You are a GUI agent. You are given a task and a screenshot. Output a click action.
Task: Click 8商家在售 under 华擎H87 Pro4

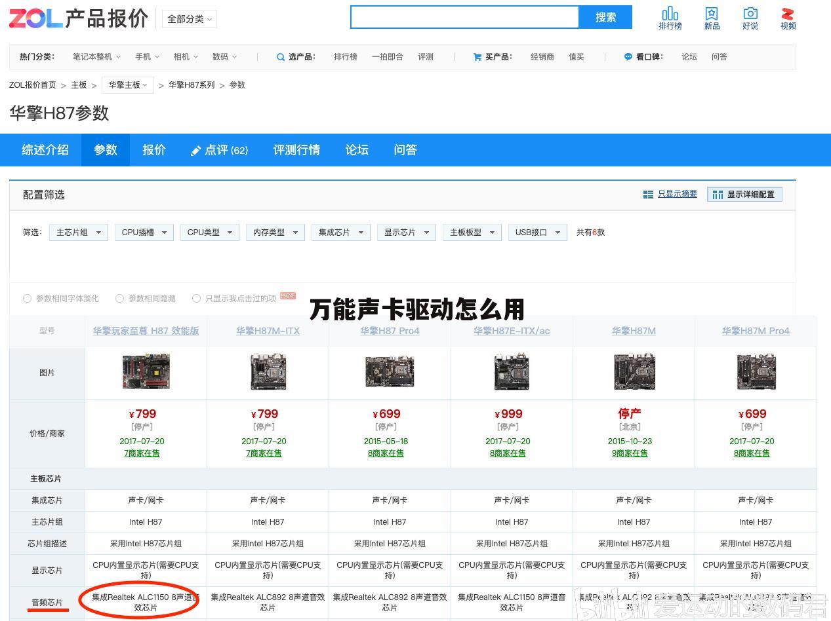pyautogui.click(x=386, y=453)
